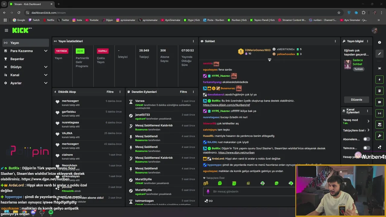Click username 33MarioGomez1903 in chat leaderboard
This screenshot has width=386, height=217.
258,50
